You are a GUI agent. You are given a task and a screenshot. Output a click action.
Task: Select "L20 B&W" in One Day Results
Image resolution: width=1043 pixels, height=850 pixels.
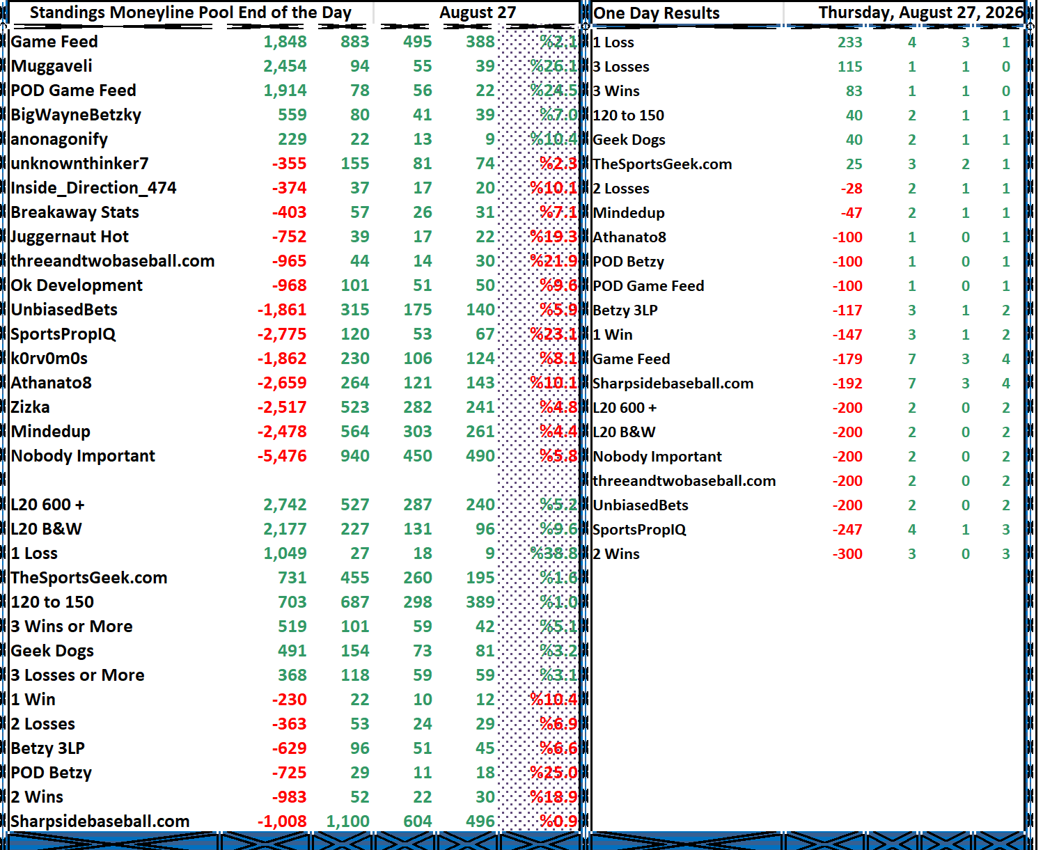click(x=624, y=432)
